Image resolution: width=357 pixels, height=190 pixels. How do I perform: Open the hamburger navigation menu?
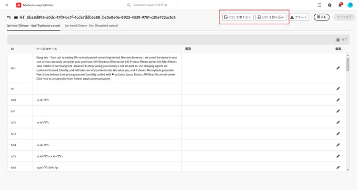(7, 5)
